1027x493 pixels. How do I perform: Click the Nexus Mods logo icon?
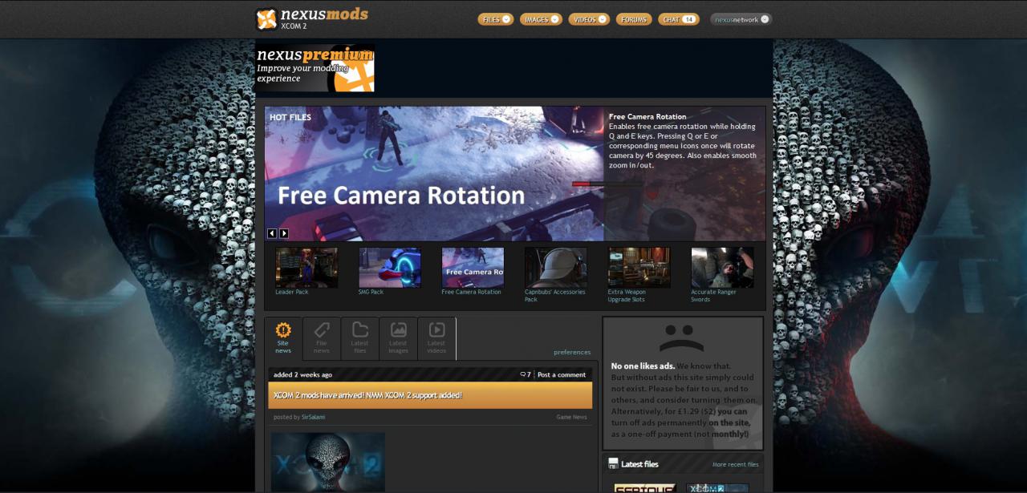coord(266,19)
